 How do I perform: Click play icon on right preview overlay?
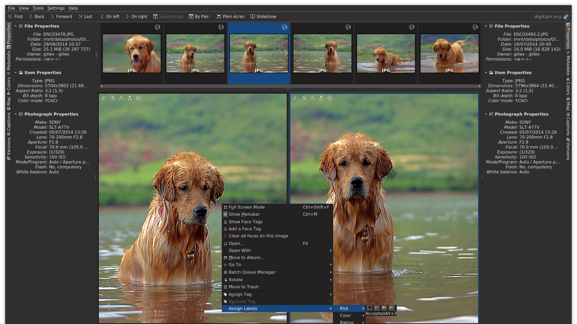pos(330,98)
